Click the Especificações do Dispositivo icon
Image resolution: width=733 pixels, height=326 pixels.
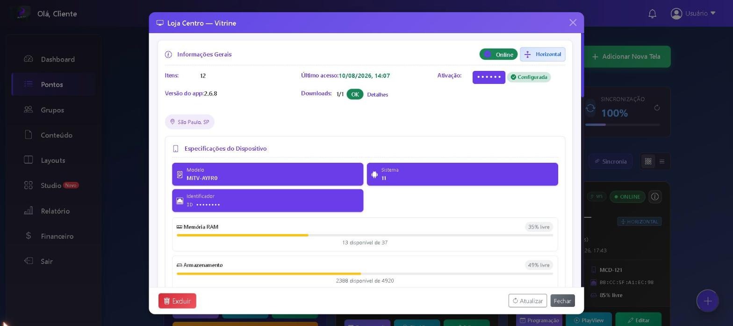click(x=176, y=149)
